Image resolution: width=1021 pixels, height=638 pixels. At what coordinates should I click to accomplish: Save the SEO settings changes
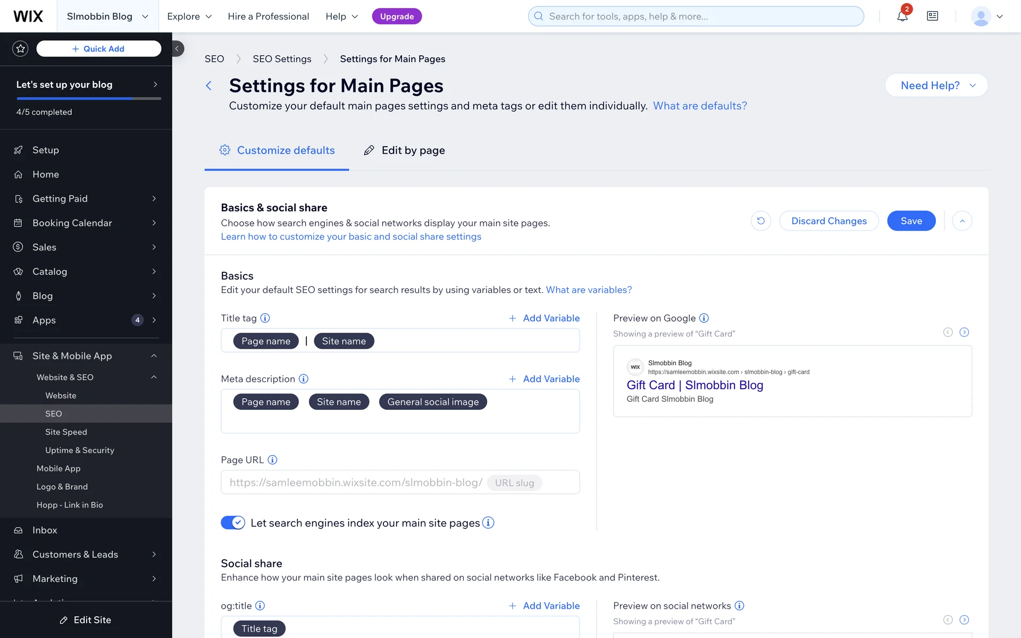click(911, 221)
